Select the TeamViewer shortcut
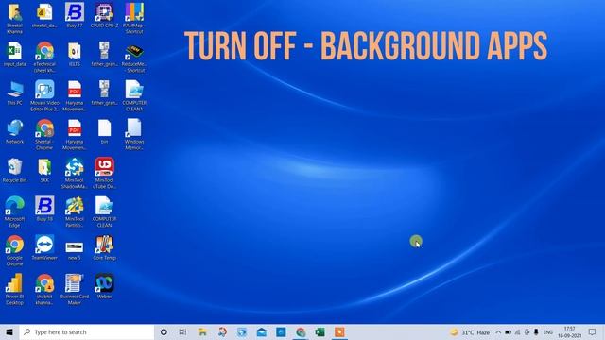This screenshot has width=605, height=340. point(44,245)
